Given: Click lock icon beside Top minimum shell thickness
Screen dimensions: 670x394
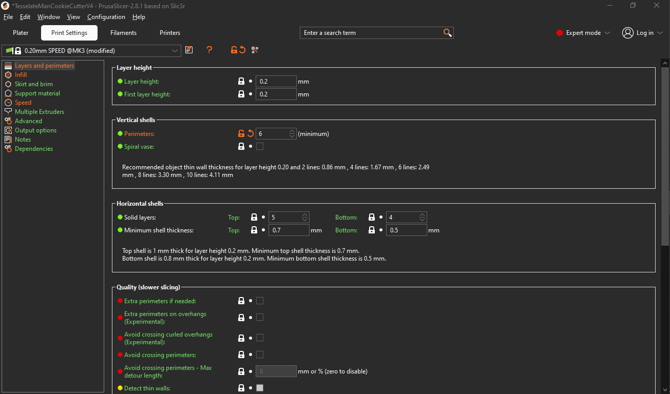Looking at the screenshot, I should tap(254, 230).
